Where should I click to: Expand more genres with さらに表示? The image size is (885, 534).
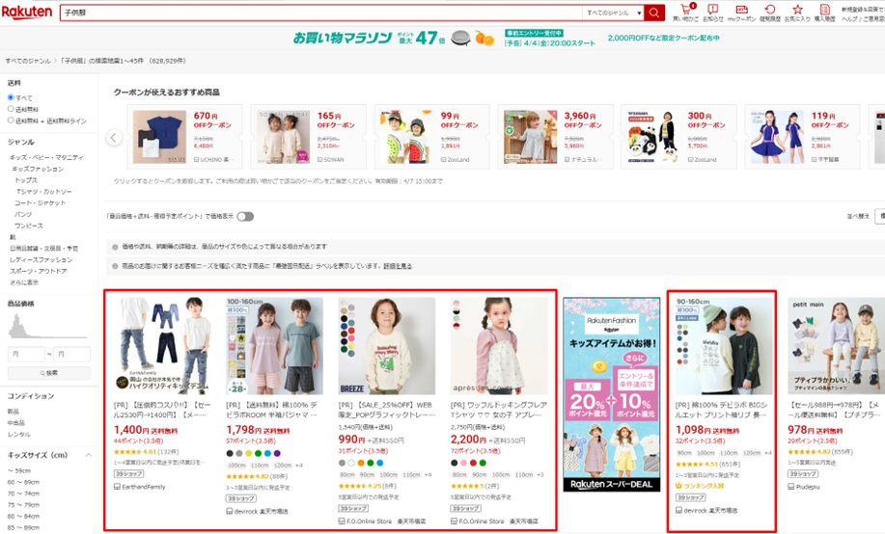click(25, 282)
